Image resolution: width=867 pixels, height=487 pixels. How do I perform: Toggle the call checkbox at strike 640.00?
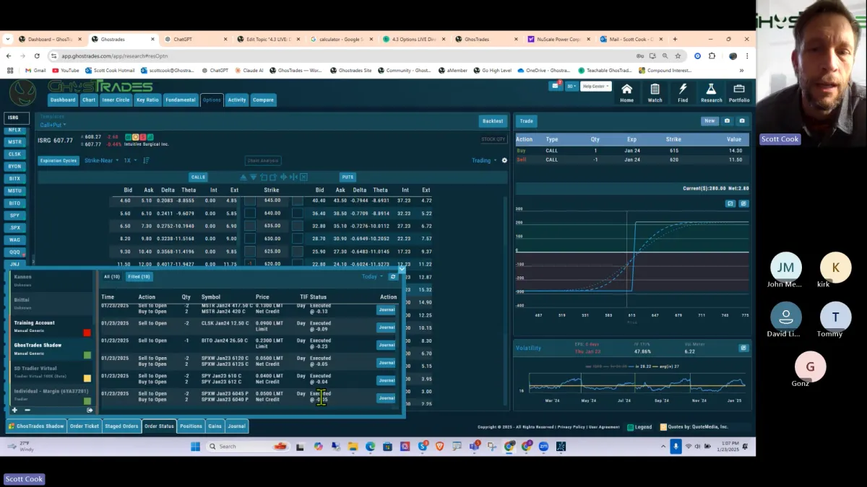click(x=250, y=213)
